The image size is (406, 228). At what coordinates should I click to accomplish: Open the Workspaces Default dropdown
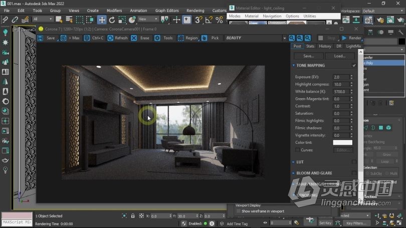click(383, 11)
